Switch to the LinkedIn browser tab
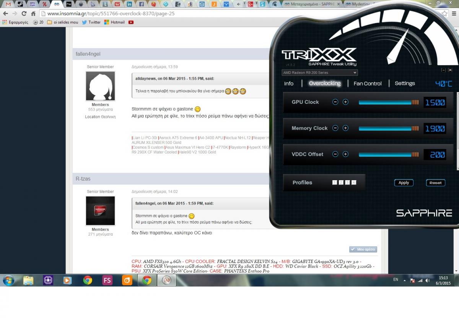The width and height of the screenshot is (459, 326). coord(129,4)
